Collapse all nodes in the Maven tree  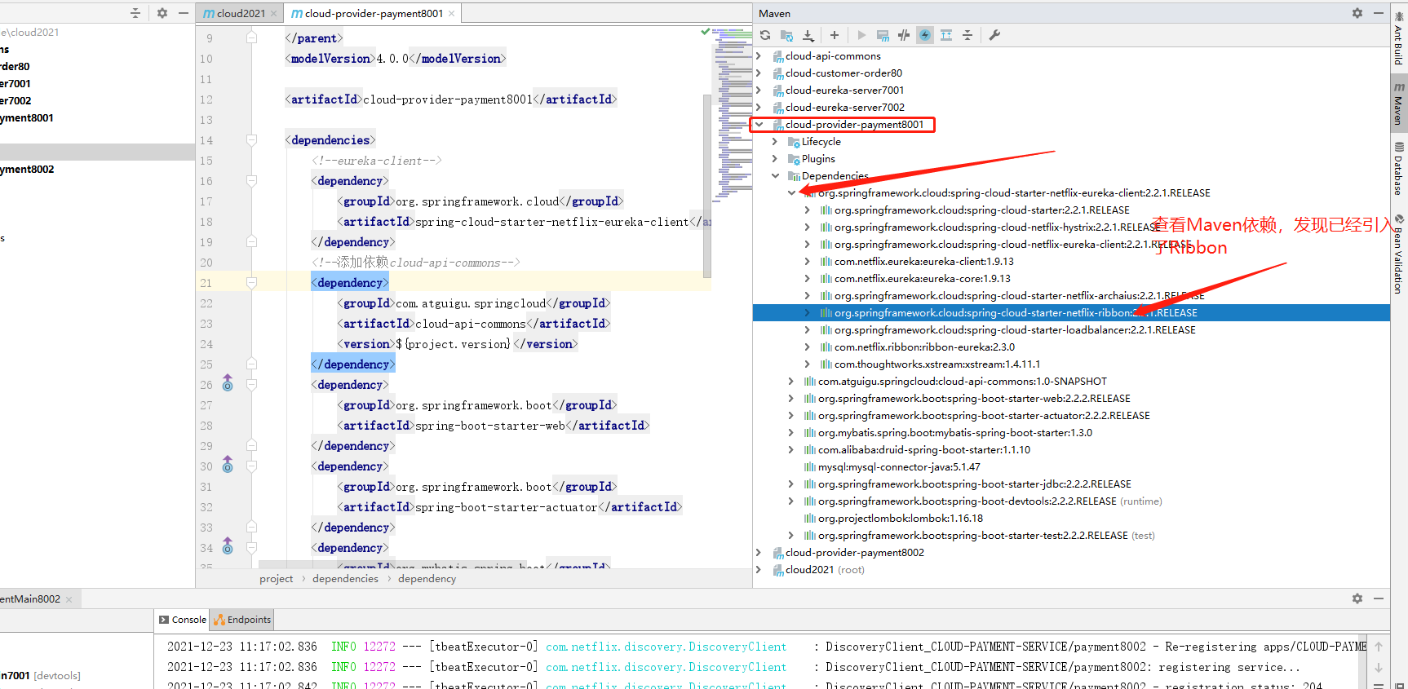967,35
